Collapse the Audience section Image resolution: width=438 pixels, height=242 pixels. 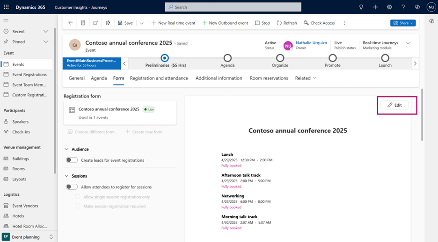pyautogui.click(x=66, y=149)
